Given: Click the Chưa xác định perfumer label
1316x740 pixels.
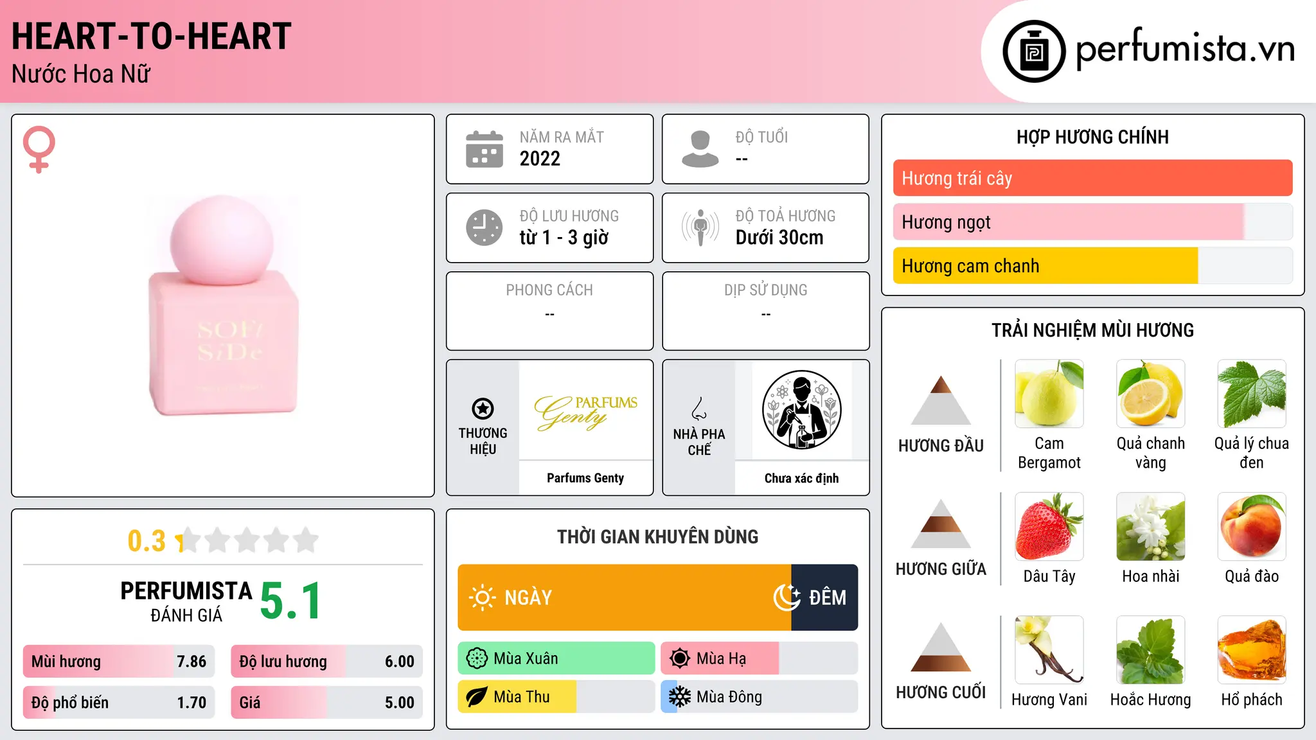Looking at the screenshot, I should click(x=801, y=478).
